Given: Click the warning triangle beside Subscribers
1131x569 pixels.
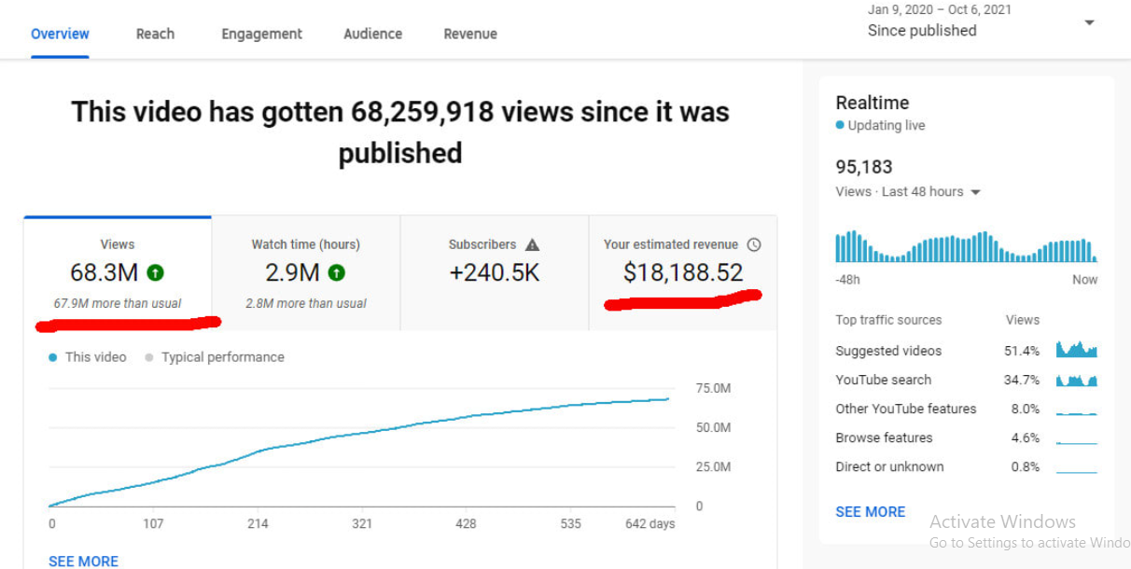Looking at the screenshot, I should coord(532,244).
